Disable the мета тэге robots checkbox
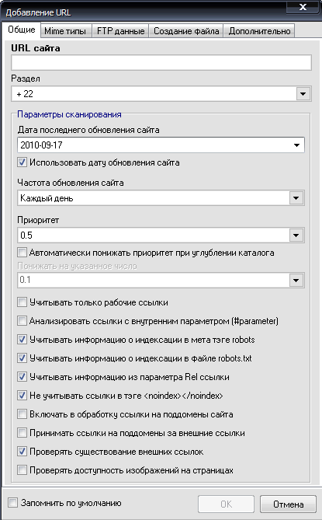This screenshot has width=322, height=520. [x=23, y=340]
